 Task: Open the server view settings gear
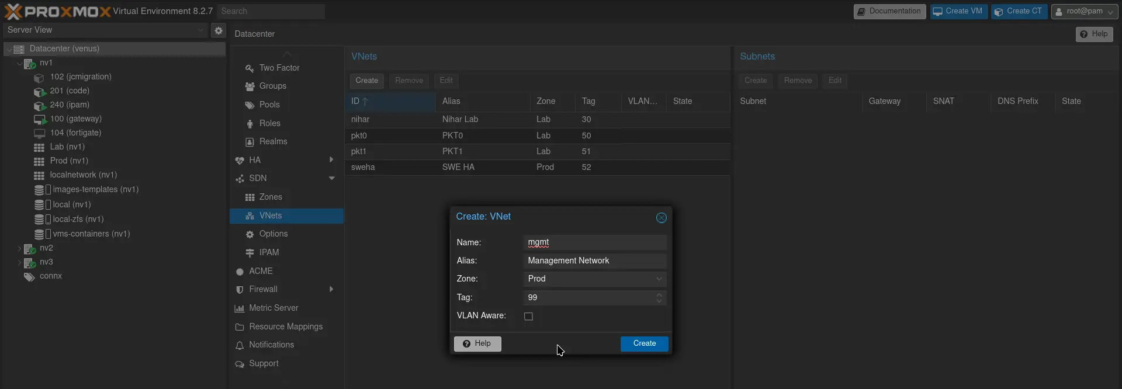(219, 30)
